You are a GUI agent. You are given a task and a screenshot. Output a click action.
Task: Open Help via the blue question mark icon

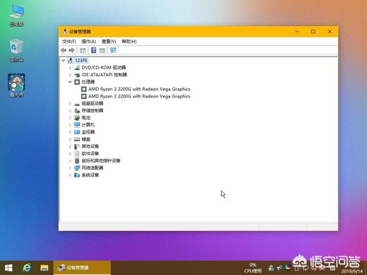click(93, 50)
